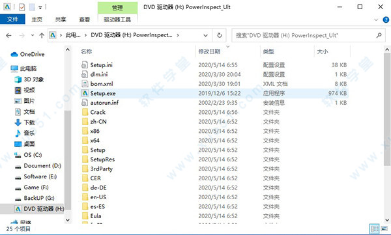391x235 pixels.
Task: Select Game (F:) drive in sidebar
Action: click(32, 187)
